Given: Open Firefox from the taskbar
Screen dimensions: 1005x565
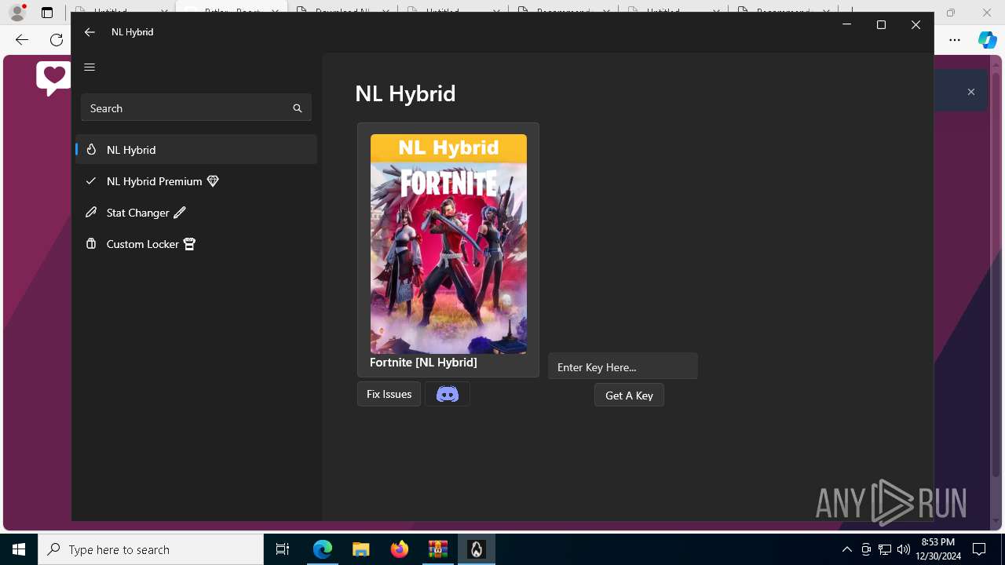Looking at the screenshot, I should pos(400,549).
